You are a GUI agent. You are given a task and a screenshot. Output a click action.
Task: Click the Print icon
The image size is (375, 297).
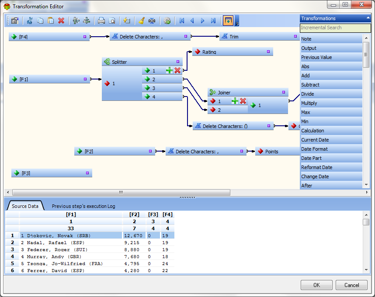(101, 21)
